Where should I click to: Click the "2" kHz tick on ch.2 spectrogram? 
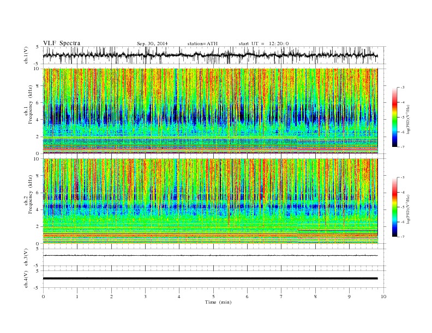click(38, 227)
